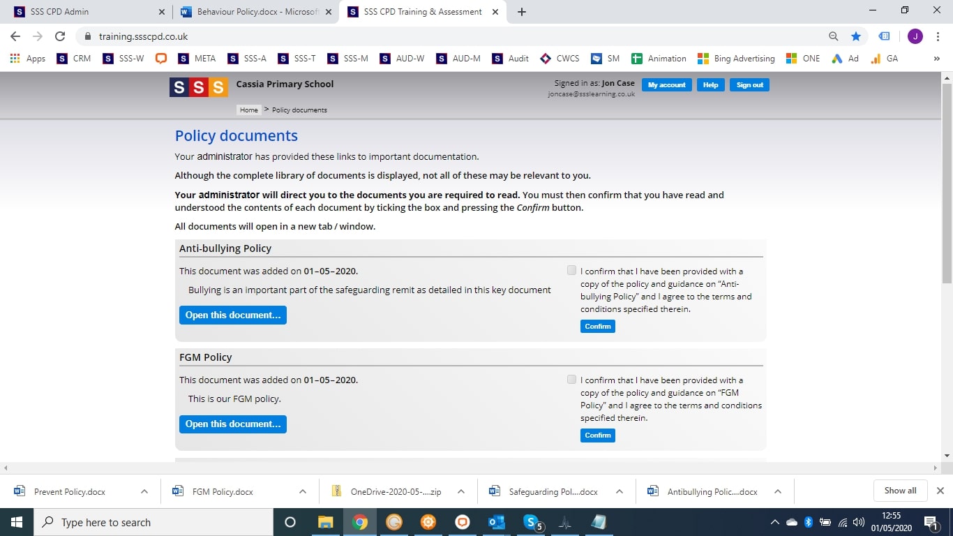Viewport: 953px width, 536px height.
Task: Click the Sign out button
Action: pyautogui.click(x=749, y=85)
